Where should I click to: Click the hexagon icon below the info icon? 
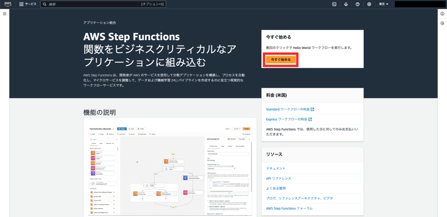(442, 23)
